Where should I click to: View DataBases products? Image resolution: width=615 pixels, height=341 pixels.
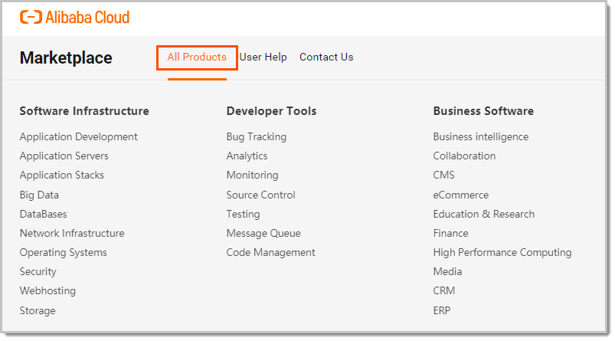tap(43, 215)
